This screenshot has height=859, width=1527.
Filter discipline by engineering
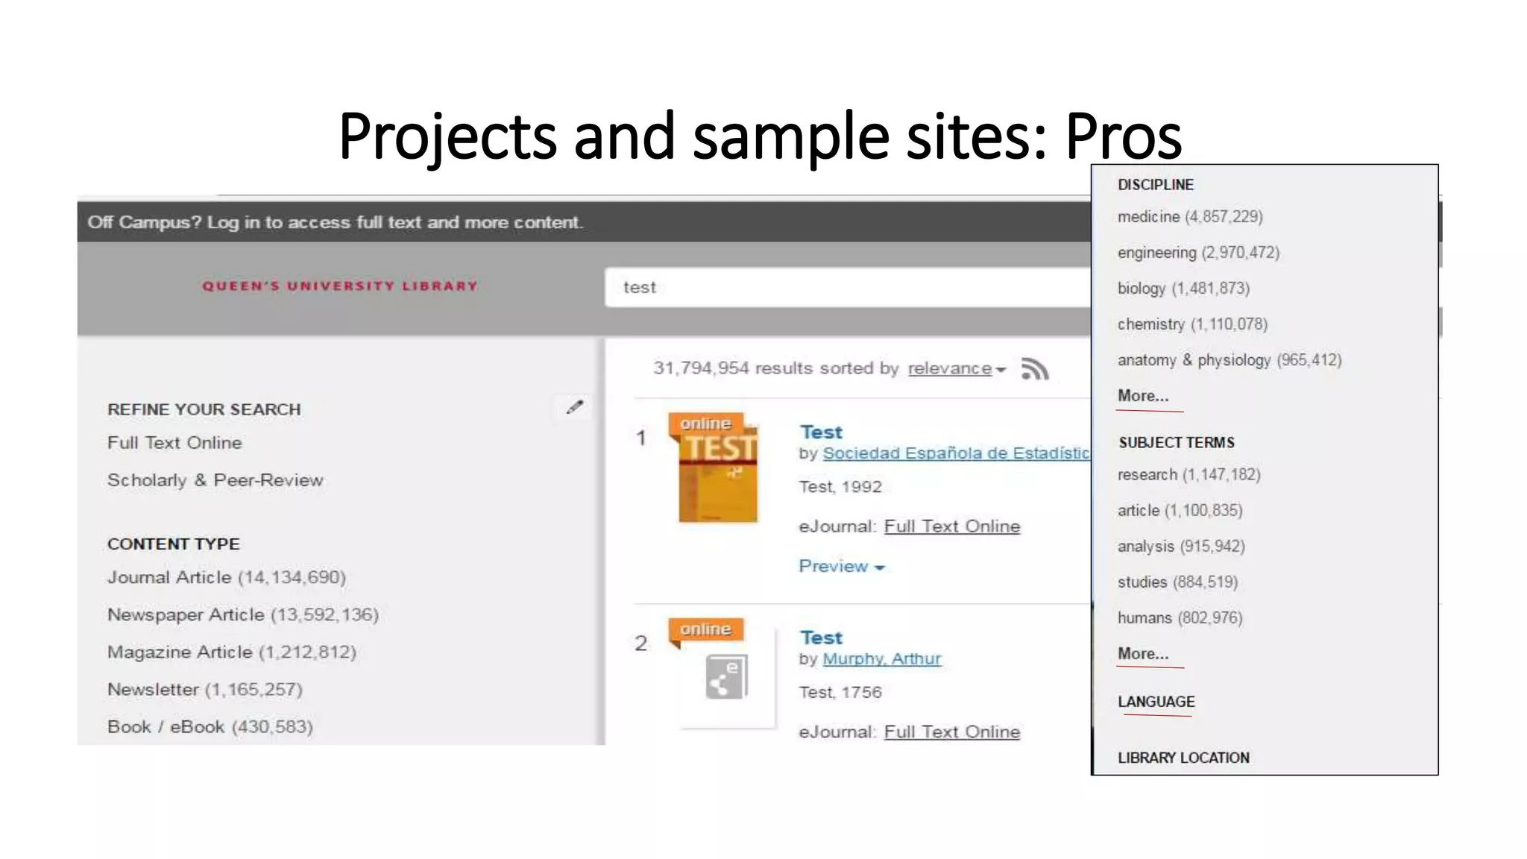pyautogui.click(x=1198, y=253)
